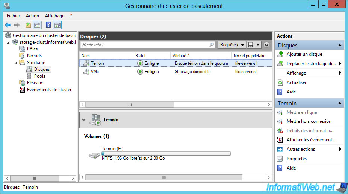Collapse the Temoin details panel chevron
The image size is (348, 194).
[x=83, y=120]
